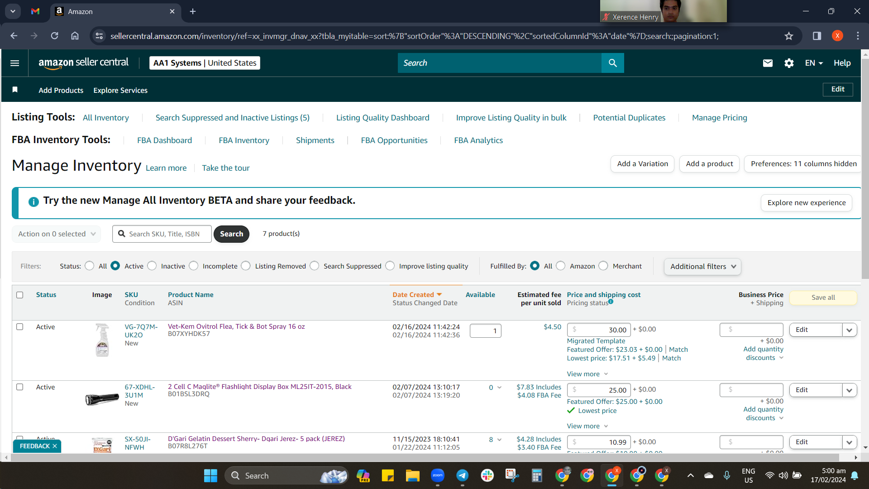Check the Vet-Kem Ovitrol spray row checkbox
This screenshot has height=489, width=869.
pyautogui.click(x=19, y=326)
